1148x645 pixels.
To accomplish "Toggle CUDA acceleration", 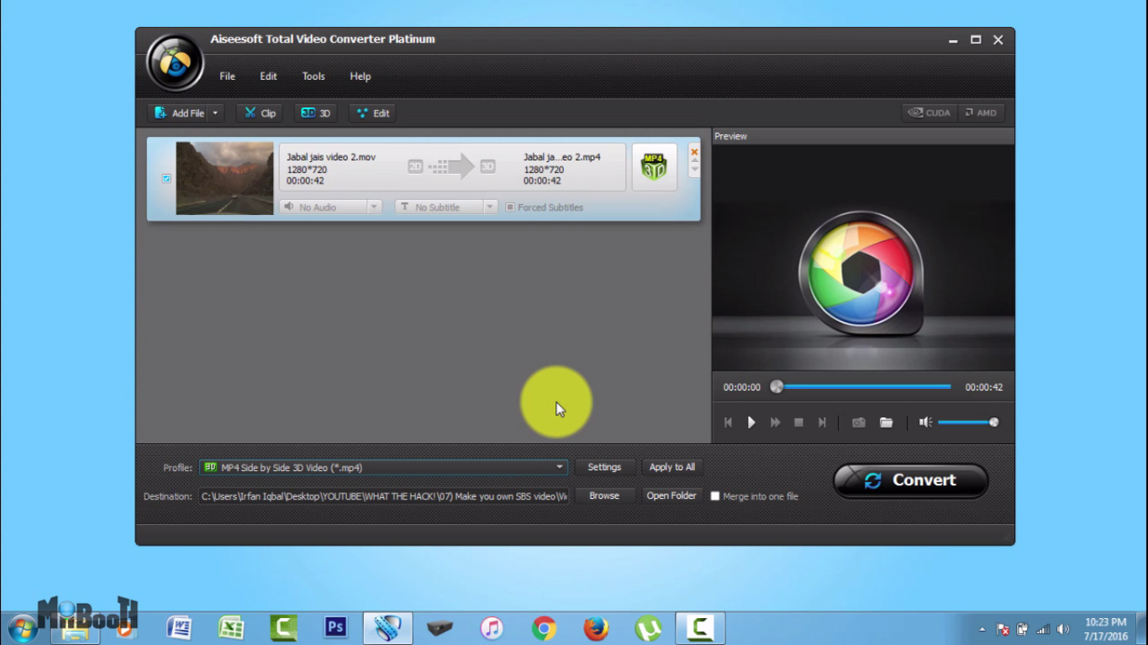I will tap(929, 113).
